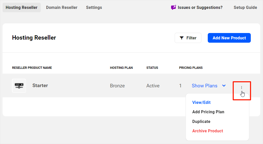Click Pricing Plans column header
263x144 pixels.
click(191, 68)
